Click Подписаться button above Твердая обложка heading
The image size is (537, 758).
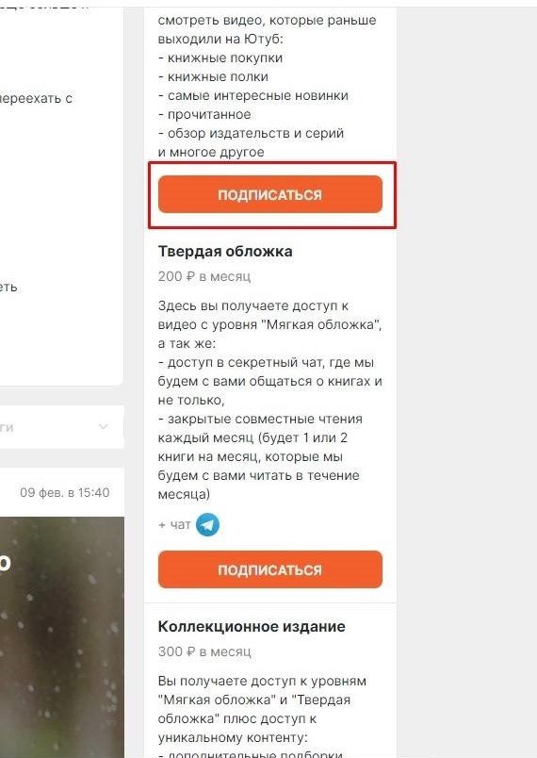270,194
